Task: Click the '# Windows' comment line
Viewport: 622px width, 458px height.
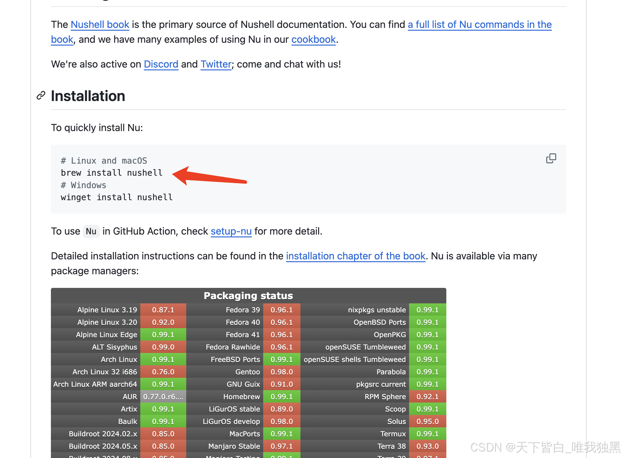Action: pyautogui.click(x=83, y=185)
